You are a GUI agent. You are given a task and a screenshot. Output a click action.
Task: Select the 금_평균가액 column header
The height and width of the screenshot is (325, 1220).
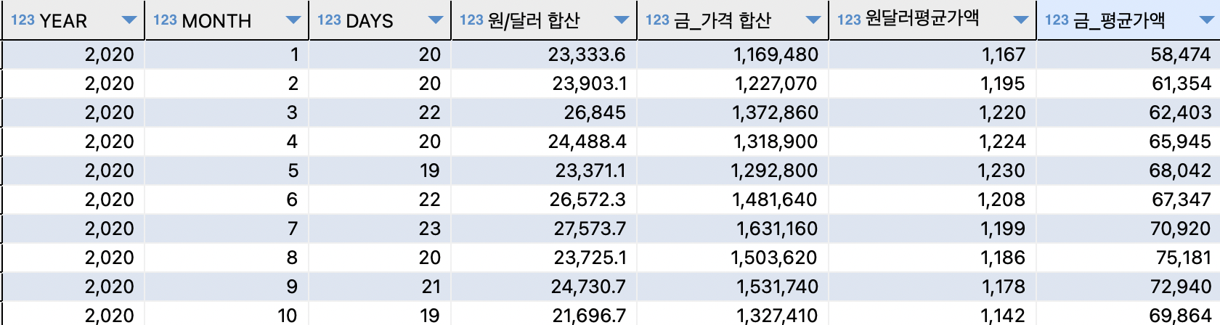pos(1128,20)
